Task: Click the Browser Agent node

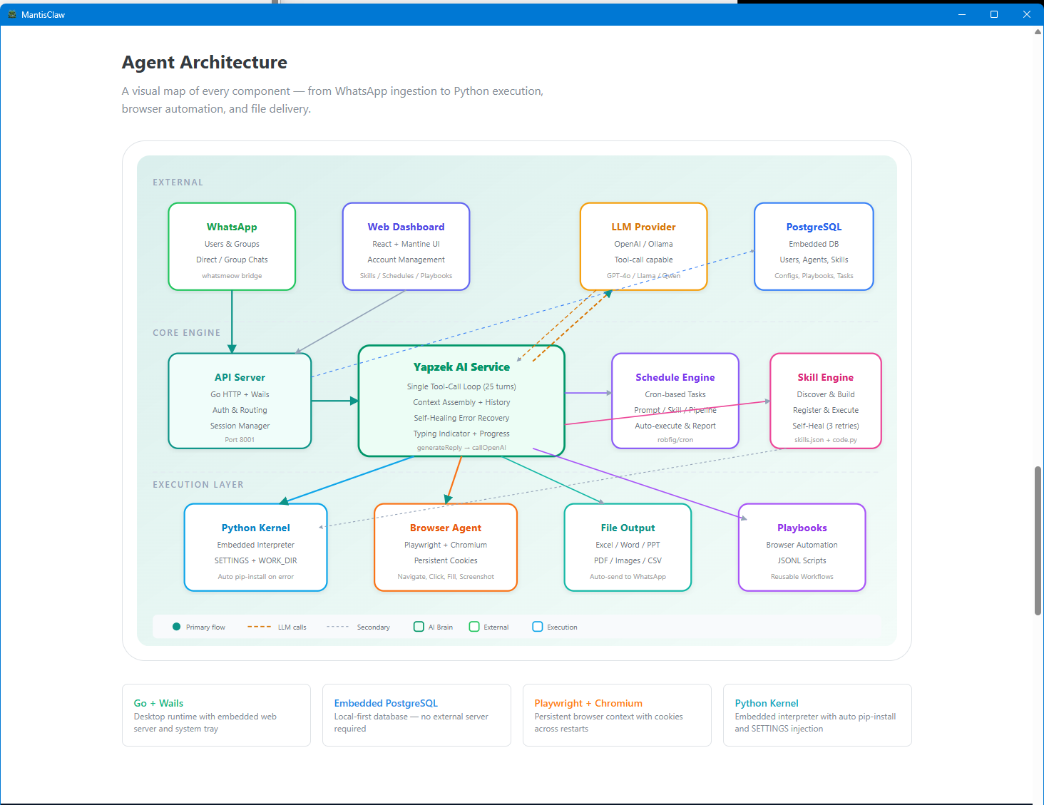Action: pos(445,548)
